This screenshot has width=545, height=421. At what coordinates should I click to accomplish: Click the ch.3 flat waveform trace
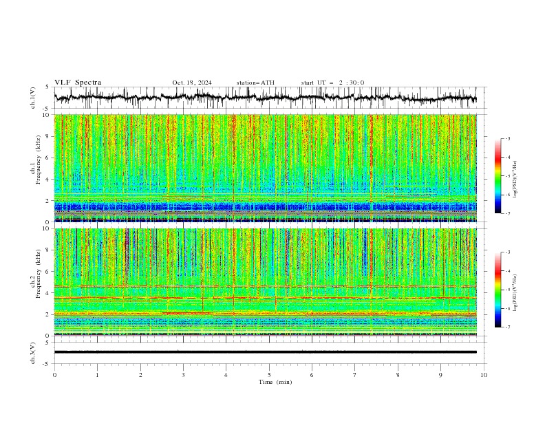click(x=265, y=352)
